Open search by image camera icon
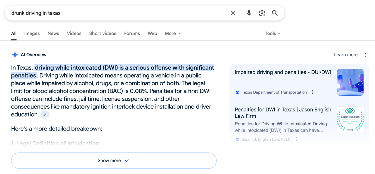The height and width of the screenshot is (174, 375). click(262, 13)
